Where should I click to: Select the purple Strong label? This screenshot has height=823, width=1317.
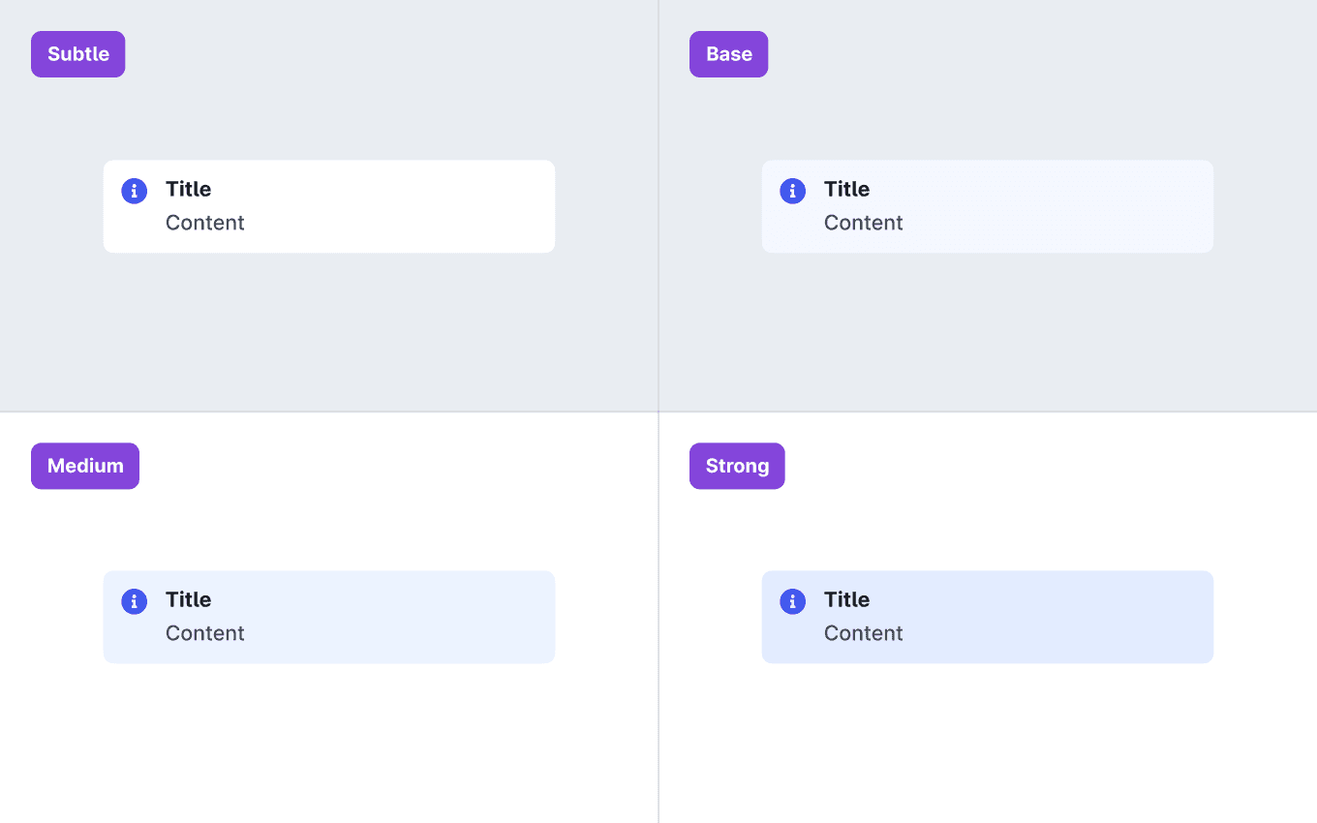[737, 466]
